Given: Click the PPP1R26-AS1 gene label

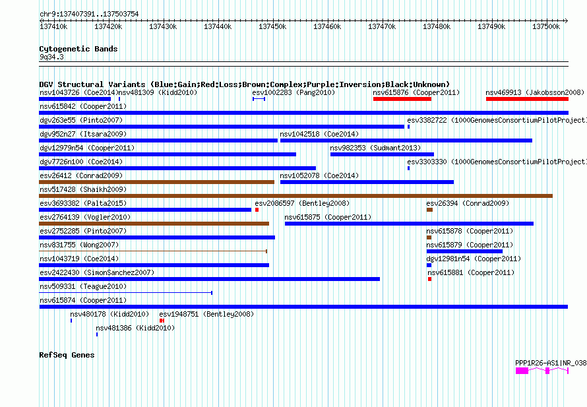Looking at the screenshot, I should click(x=551, y=363).
